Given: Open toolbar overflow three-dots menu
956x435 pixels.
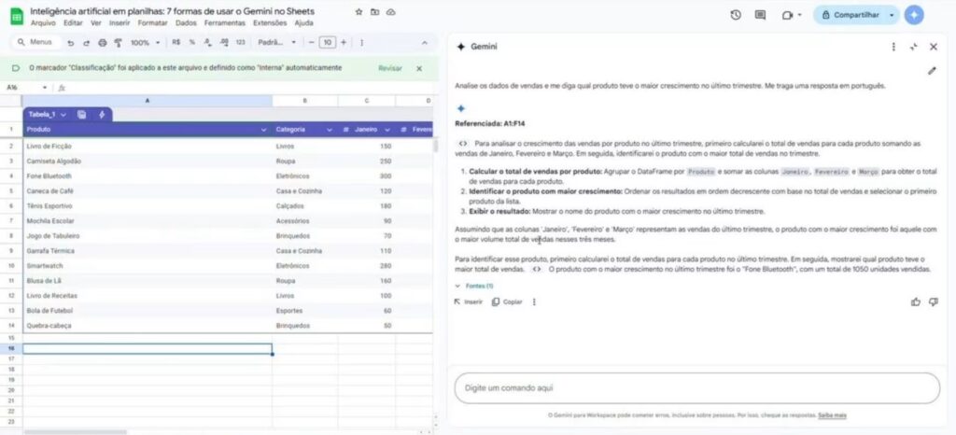Looking at the screenshot, I should point(361,43).
